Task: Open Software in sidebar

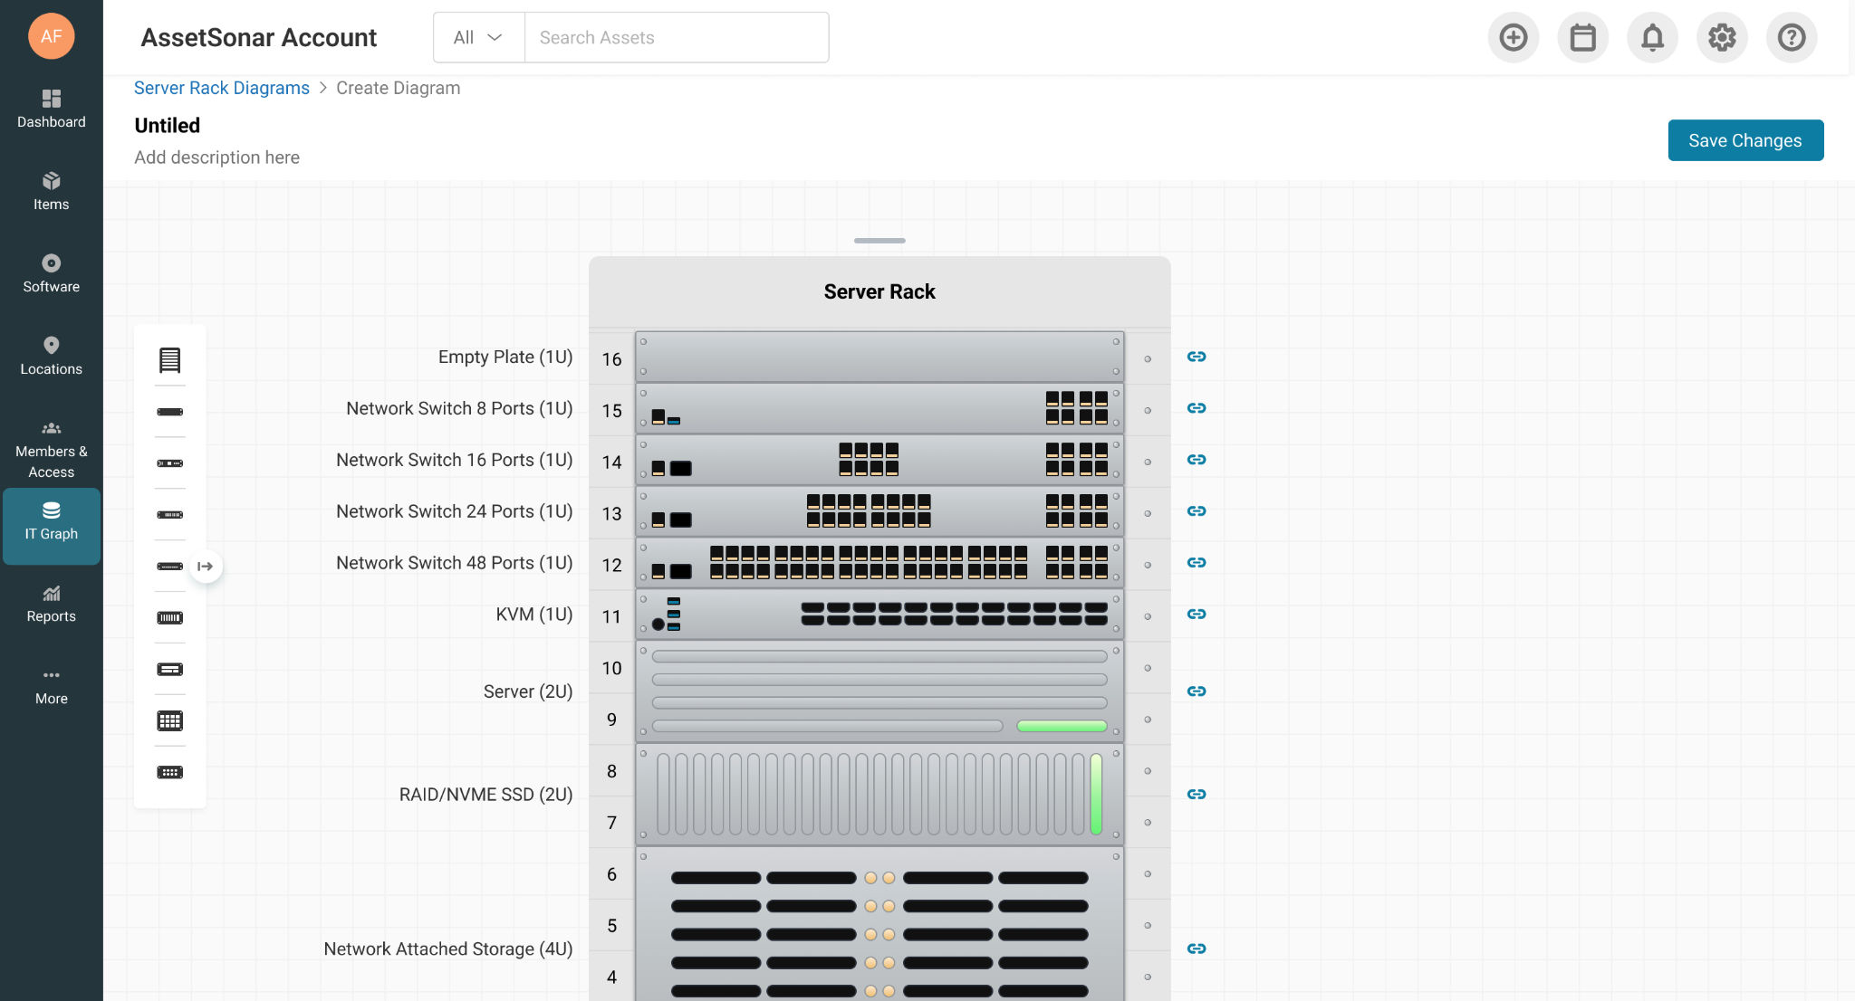Action: tap(52, 274)
